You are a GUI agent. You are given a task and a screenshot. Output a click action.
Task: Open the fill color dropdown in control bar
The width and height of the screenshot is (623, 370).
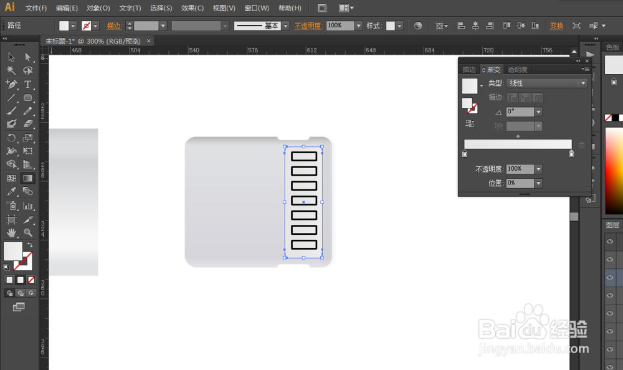(73, 26)
